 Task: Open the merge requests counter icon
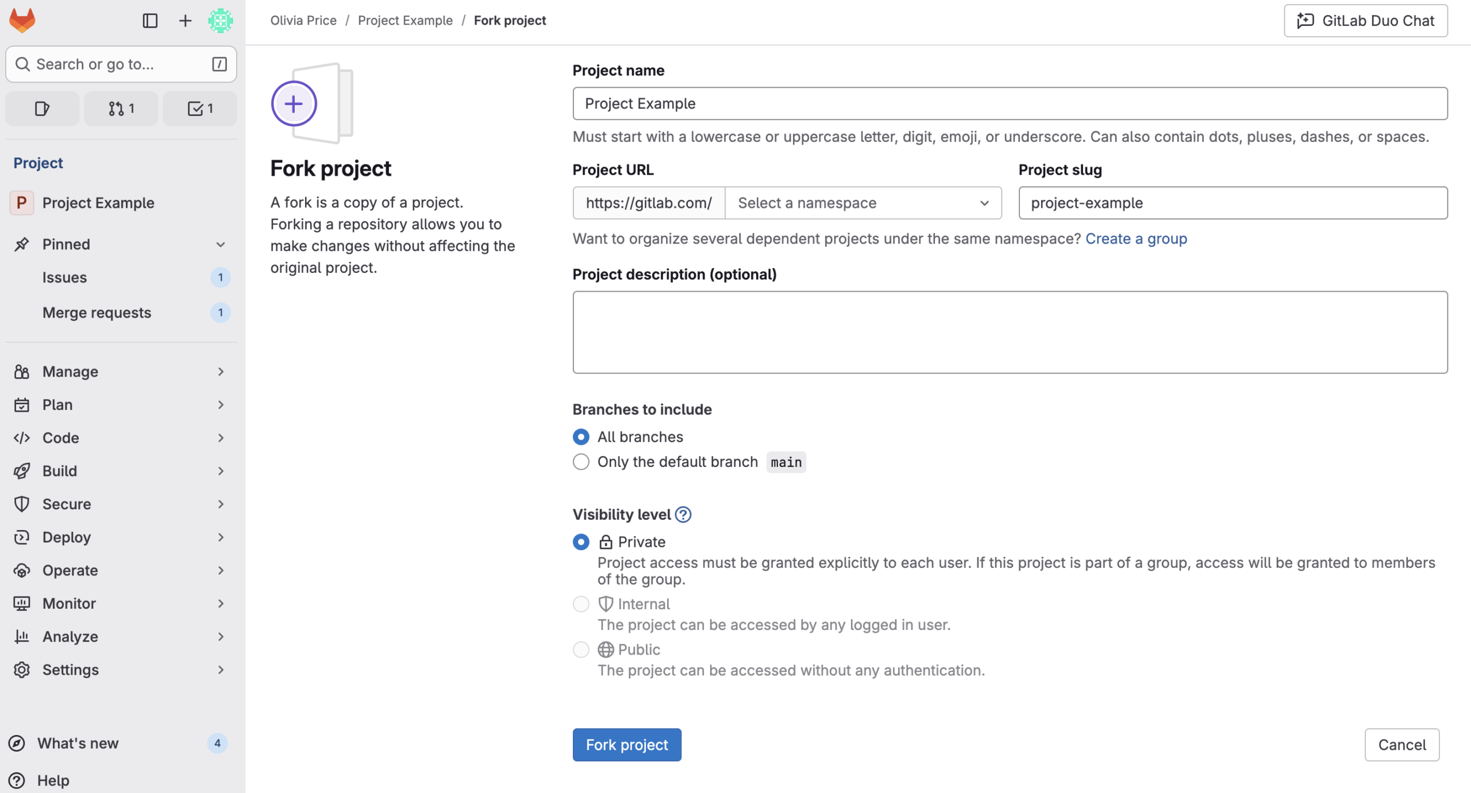pyautogui.click(x=121, y=109)
